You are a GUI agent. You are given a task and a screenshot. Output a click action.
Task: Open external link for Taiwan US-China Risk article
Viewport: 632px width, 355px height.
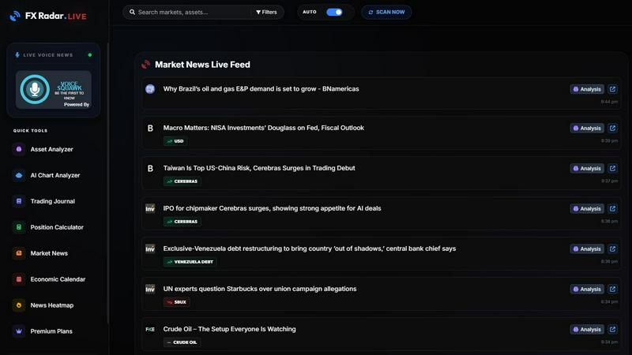coord(612,168)
